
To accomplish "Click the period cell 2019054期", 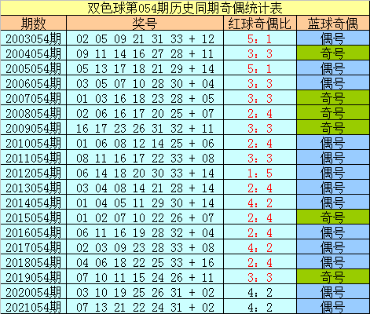I will [x=33, y=277].
